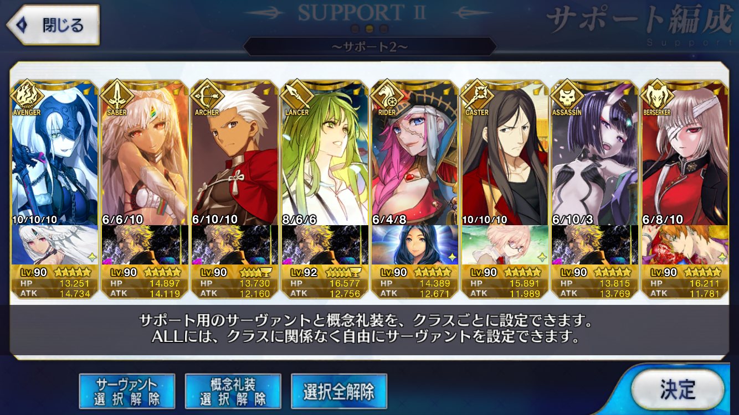Confirm the setup with the 決定 button

point(678,390)
